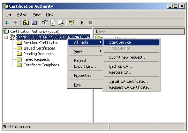The height and width of the screenshot is (133, 188).
Task: Select Revoked Certificates in the tree
Action: coord(41,43)
